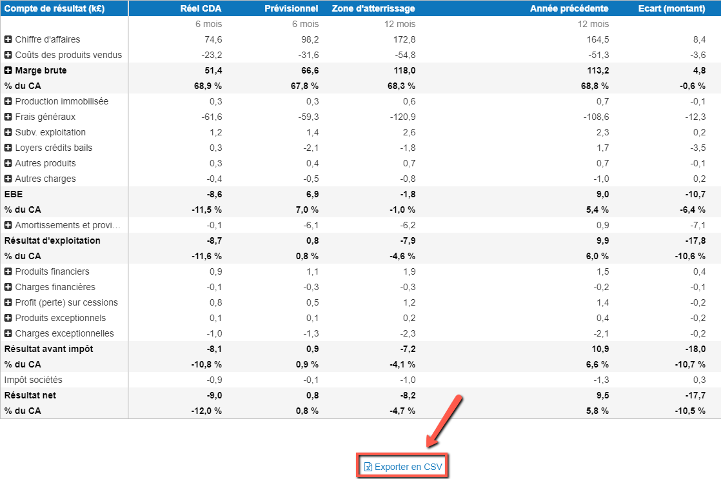Expand the Amortissements et provisions row
Screen dimensions: 721x479
pyautogui.click(x=8, y=225)
